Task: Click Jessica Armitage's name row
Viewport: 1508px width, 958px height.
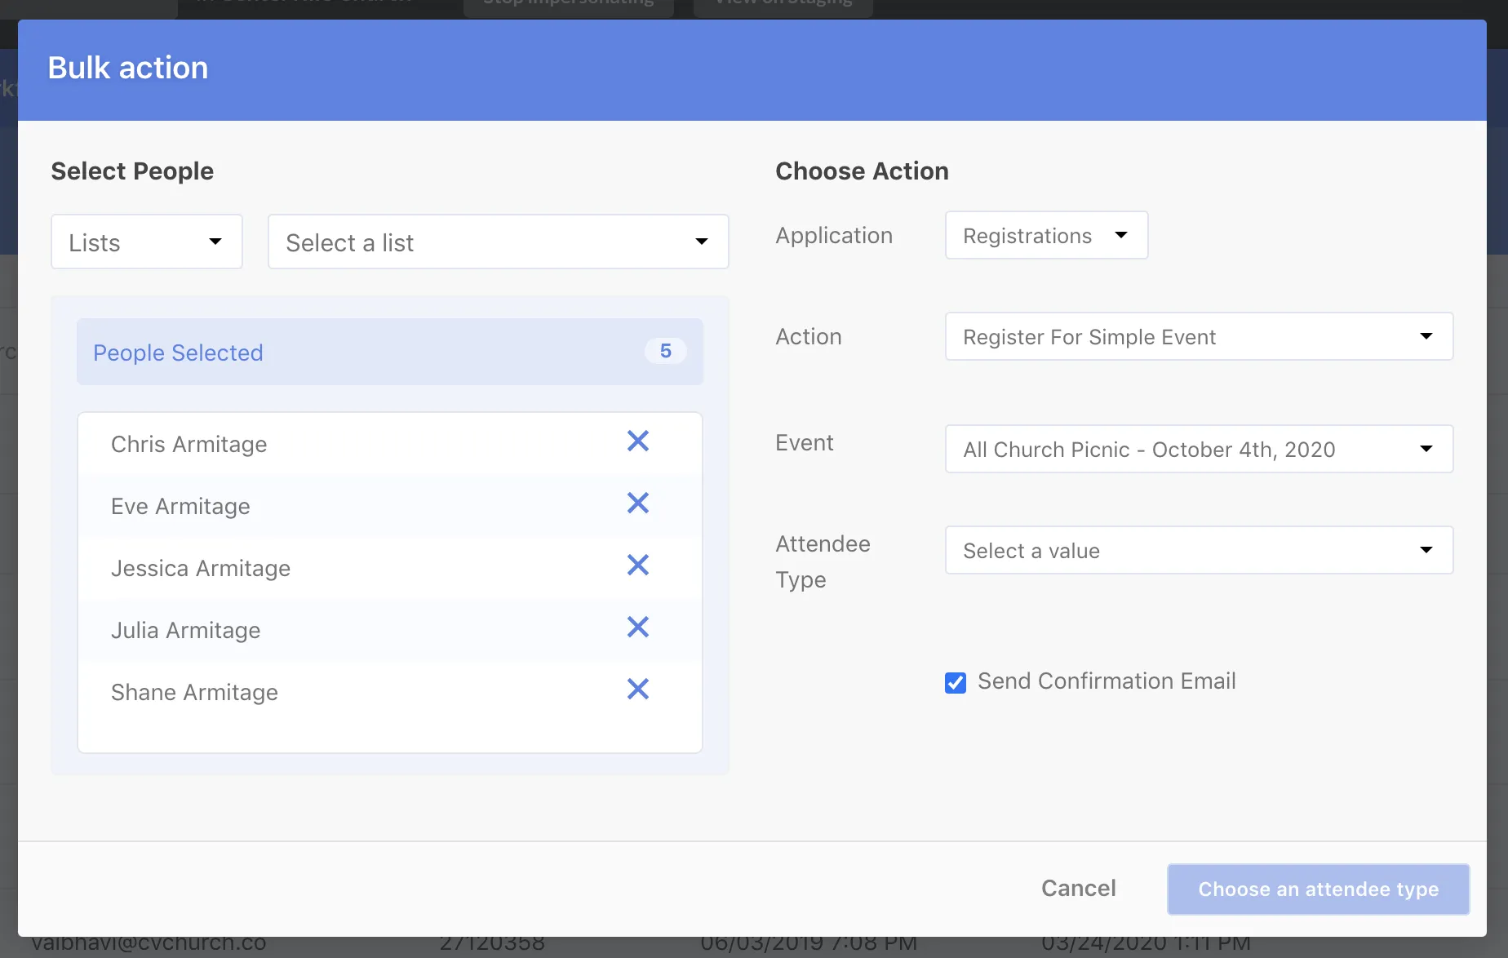Action: click(x=201, y=569)
